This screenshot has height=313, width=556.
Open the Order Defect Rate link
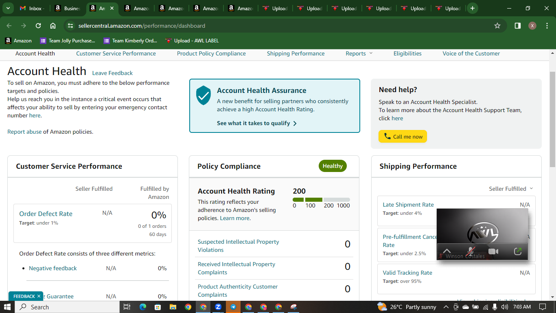point(46,214)
